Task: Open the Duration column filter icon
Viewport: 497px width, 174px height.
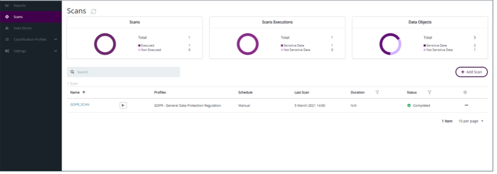Action: pyautogui.click(x=377, y=92)
